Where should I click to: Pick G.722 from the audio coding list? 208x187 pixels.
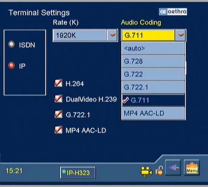click(153, 74)
